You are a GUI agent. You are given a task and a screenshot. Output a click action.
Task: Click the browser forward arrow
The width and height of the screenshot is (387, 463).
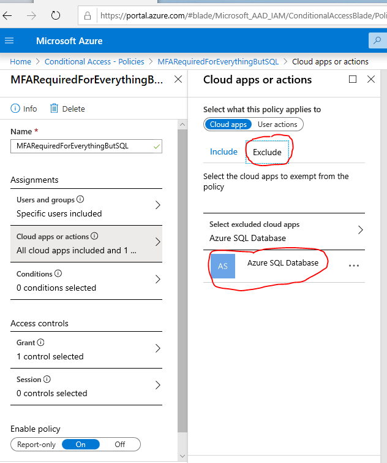tap(31, 15)
